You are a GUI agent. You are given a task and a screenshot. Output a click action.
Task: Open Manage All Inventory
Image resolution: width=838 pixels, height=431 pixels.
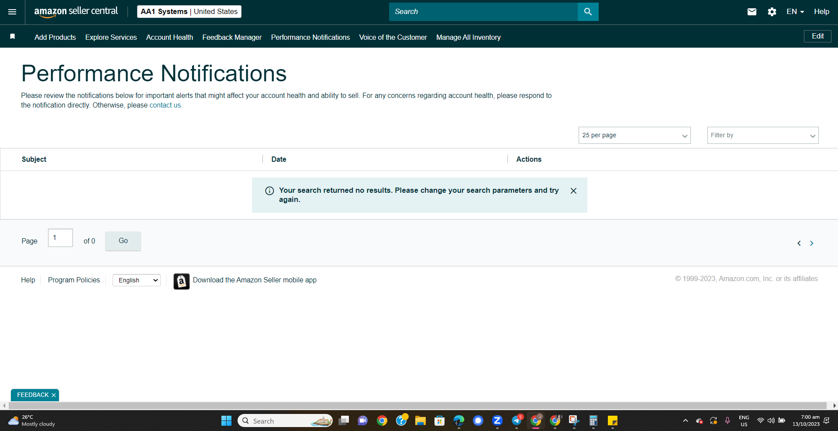click(468, 37)
